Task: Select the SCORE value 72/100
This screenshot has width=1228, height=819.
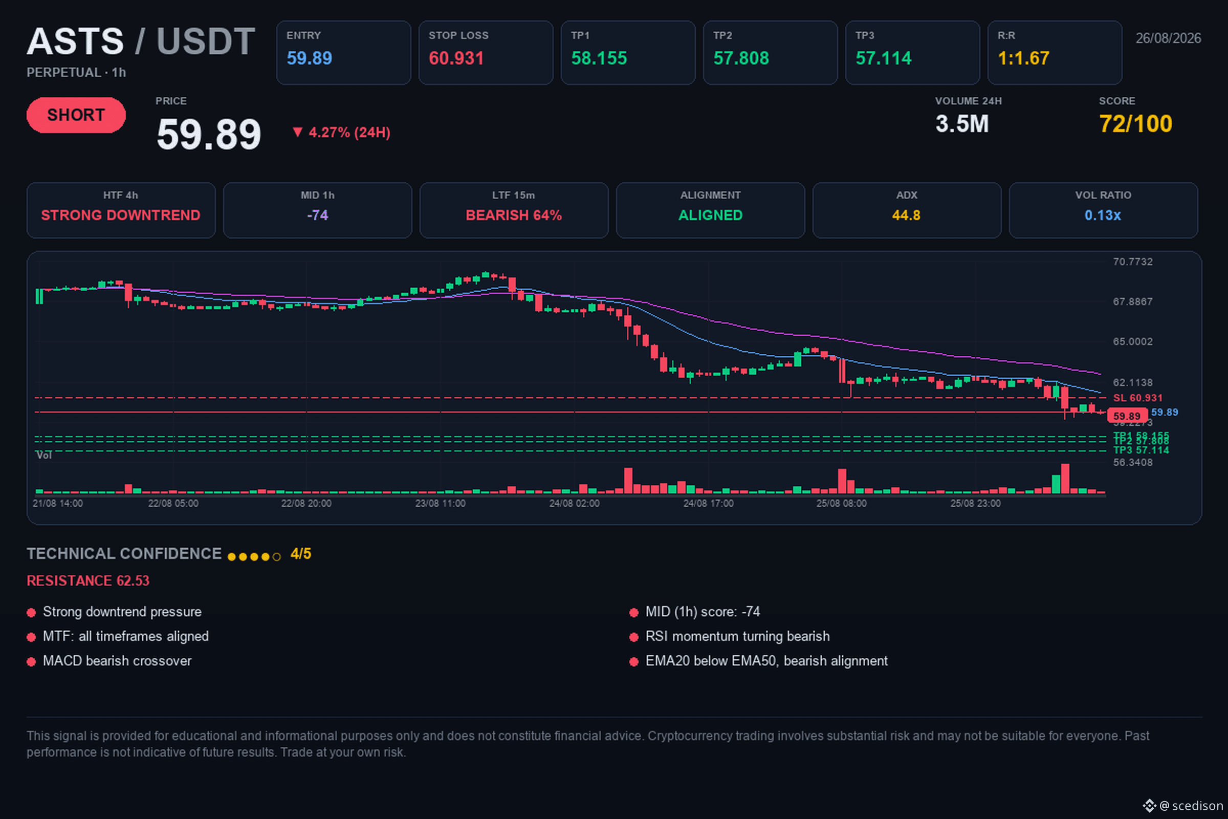Action: (1135, 124)
